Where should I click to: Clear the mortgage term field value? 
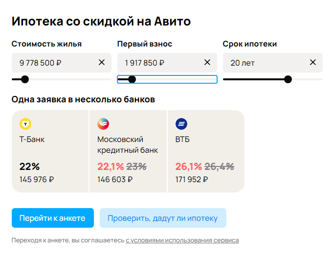click(x=313, y=63)
